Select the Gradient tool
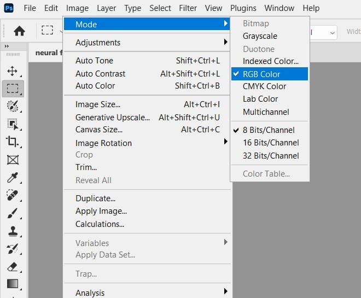This screenshot has width=361, height=298. pos(13,284)
